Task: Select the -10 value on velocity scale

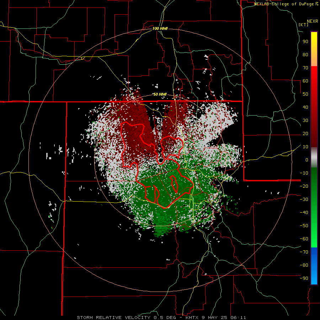Action: 304,173
